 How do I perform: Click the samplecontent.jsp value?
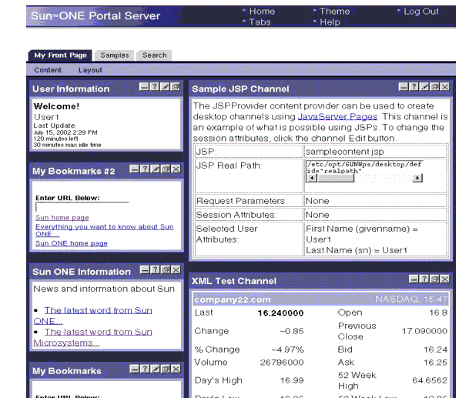(344, 152)
